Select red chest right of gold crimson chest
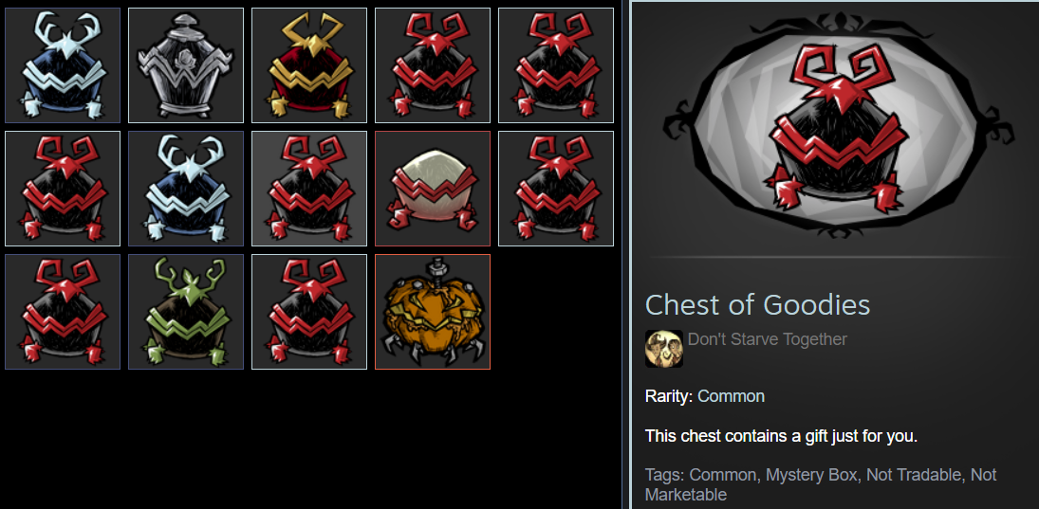The height and width of the screenshot is (509, 1039). click(x=433, y=65)
